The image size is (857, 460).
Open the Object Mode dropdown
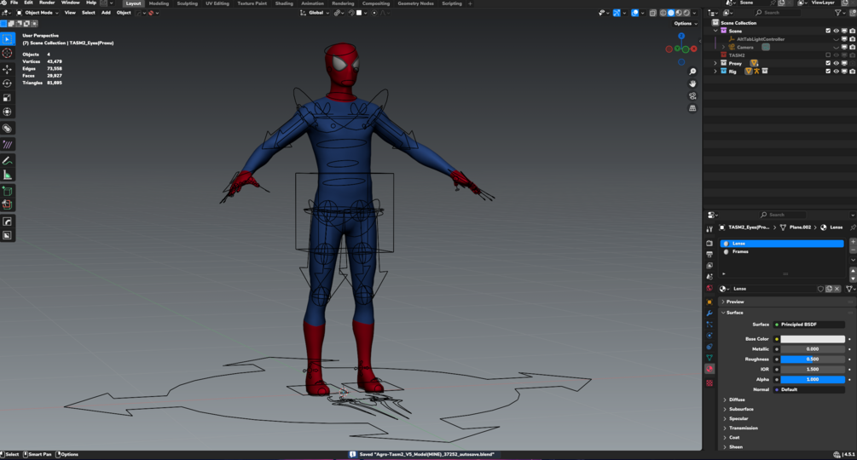[38, 13]
